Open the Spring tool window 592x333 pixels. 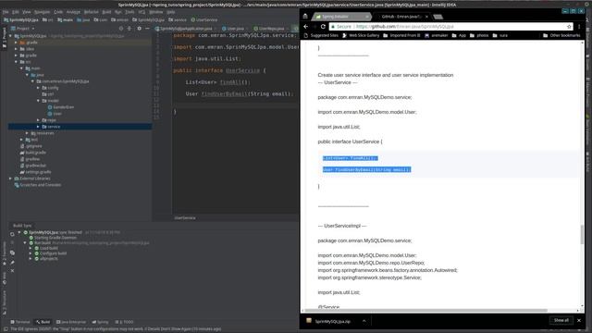(x=100, y=322)
